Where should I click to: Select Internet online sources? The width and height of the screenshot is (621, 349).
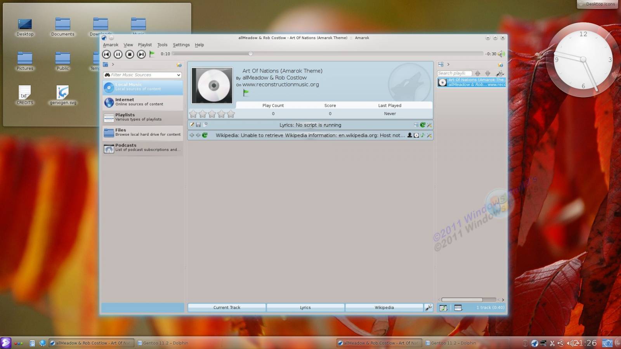143,102
